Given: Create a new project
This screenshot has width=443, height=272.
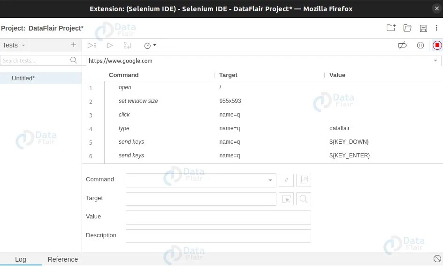Looking at the screenshot, I should coord(390,28).
